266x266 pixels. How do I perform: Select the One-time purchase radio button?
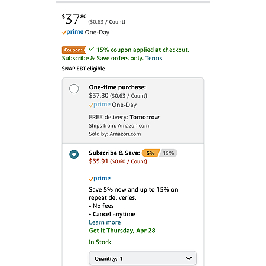pyautogui.click(x=74, y=89)
